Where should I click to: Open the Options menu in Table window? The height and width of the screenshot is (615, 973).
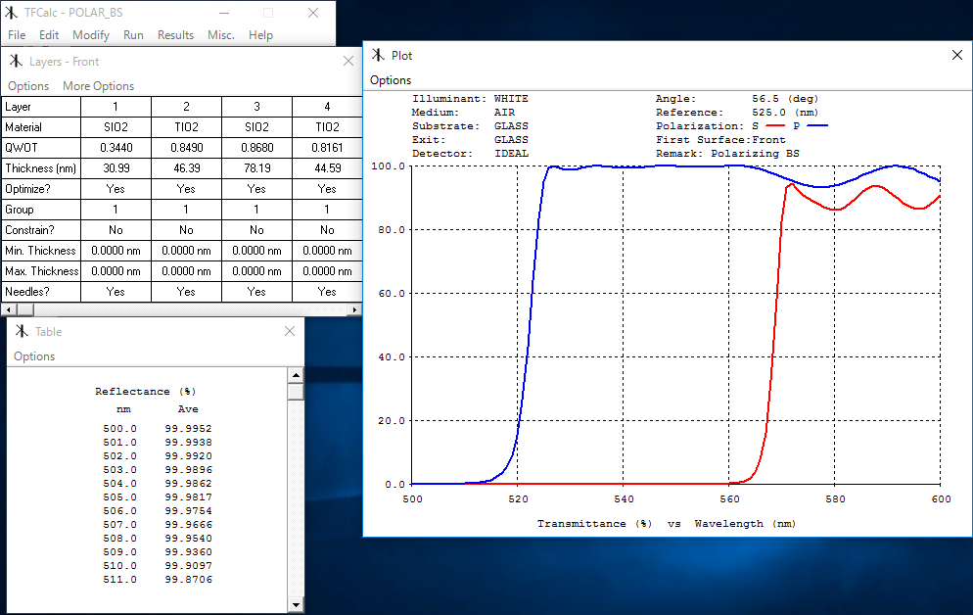pos(34,356)
